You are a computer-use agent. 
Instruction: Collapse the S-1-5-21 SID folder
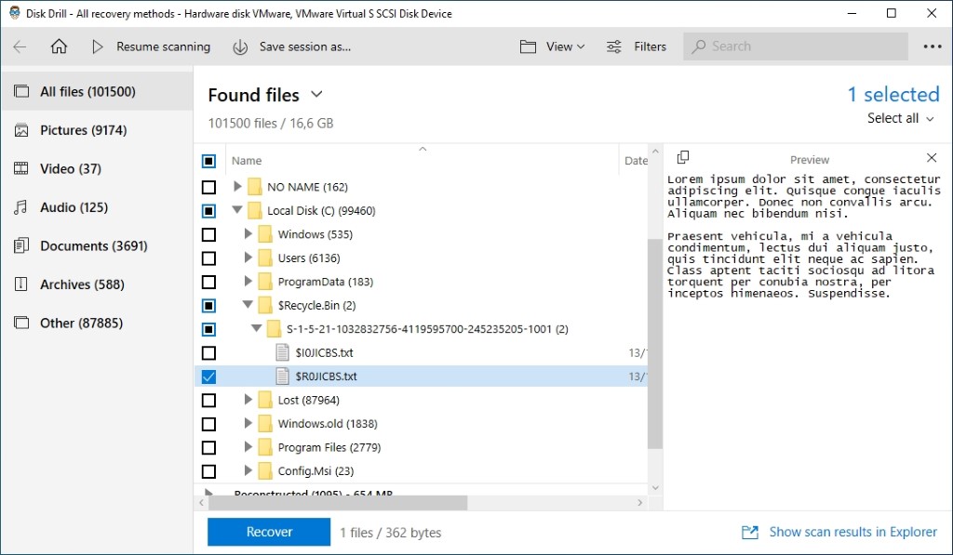click(x=257, y=328)
